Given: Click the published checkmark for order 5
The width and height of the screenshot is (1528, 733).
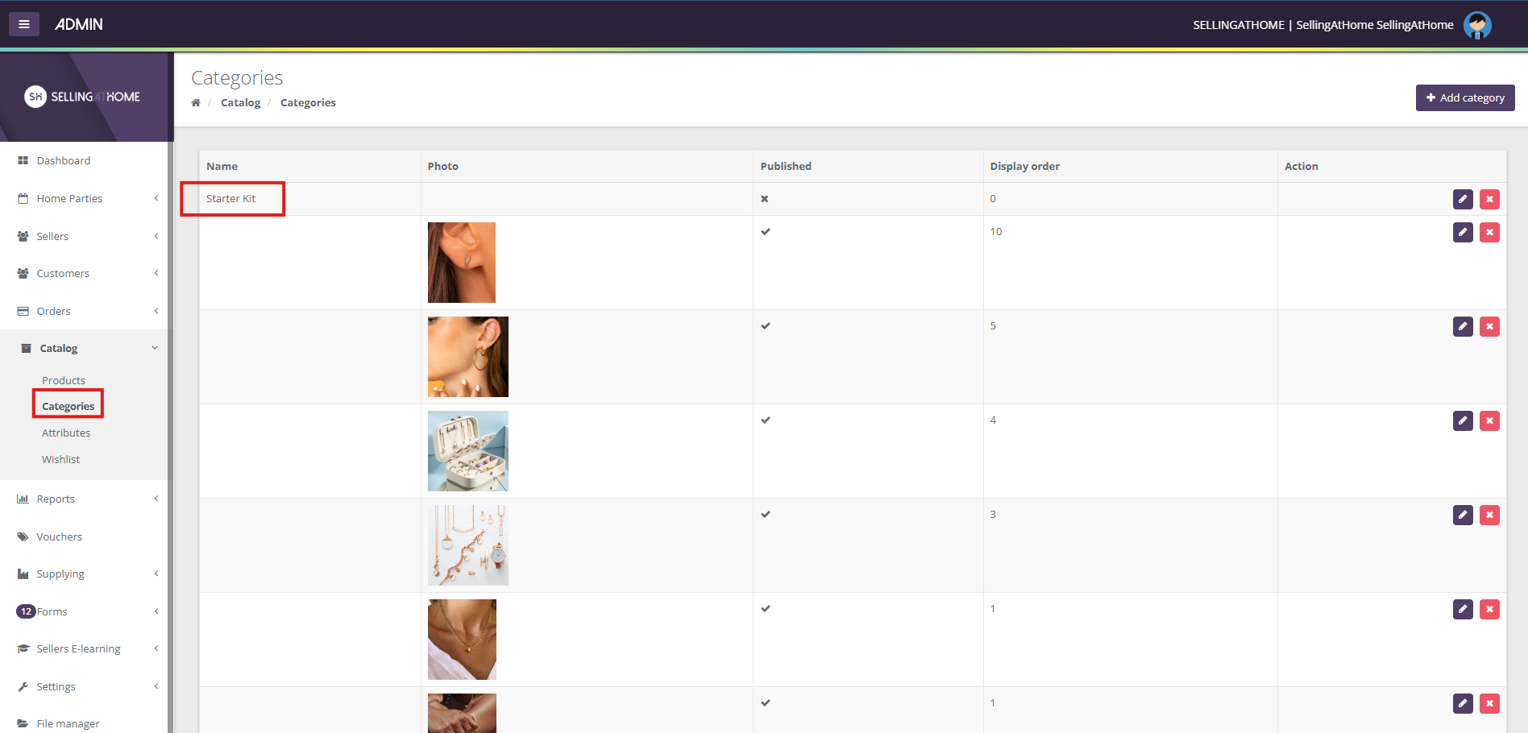Looking at the screenshot, I should (x=766, y=326).
